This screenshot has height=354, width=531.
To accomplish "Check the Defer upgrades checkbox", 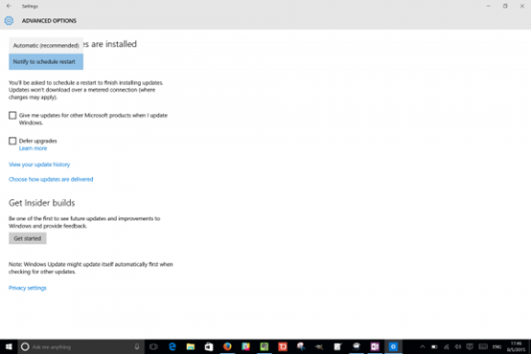I will (12, 141).
